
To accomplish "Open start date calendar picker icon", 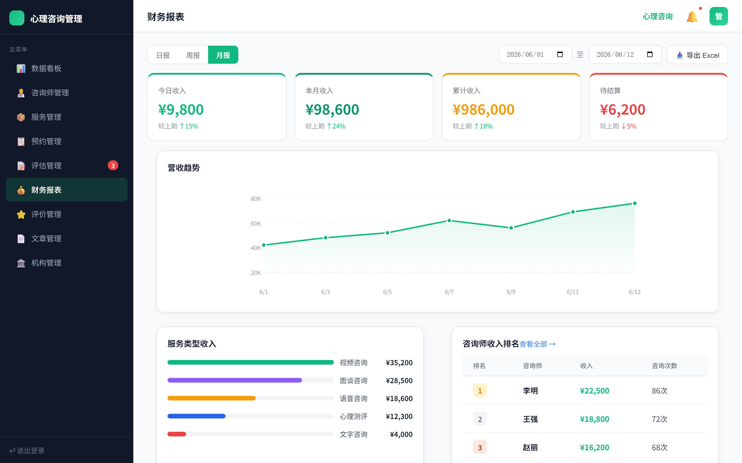I will [560, 54].
